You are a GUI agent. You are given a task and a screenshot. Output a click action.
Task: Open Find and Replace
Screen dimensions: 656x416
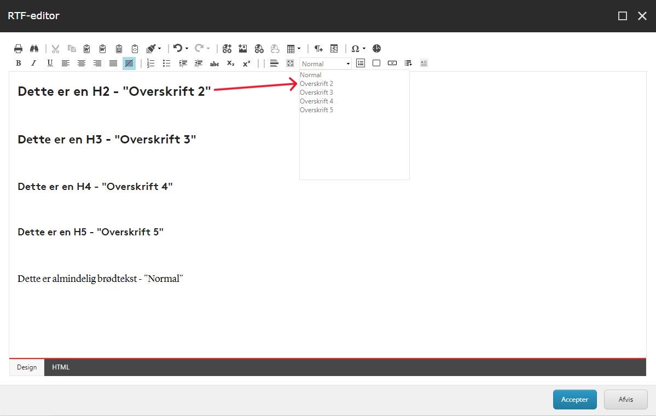coord(34,48)
